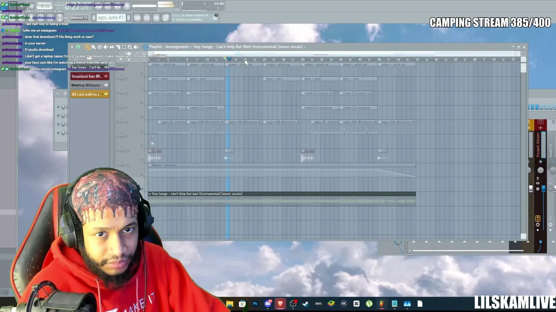Image resolution: width=556 pixels, height=312 pixels.
Task: Select the Slice tool in playlist toolbar
Action: pyautogui.click(x=118, y=47)
